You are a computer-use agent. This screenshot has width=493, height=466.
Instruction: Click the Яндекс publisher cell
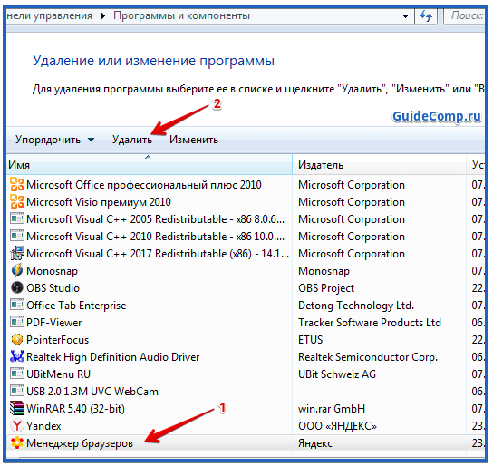[315, 443]
